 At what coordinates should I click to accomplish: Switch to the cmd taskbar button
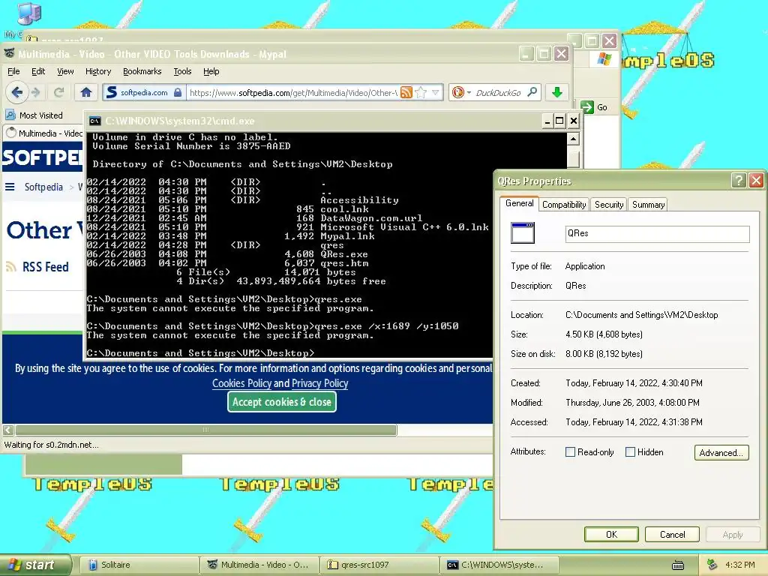tap(499, 565)
